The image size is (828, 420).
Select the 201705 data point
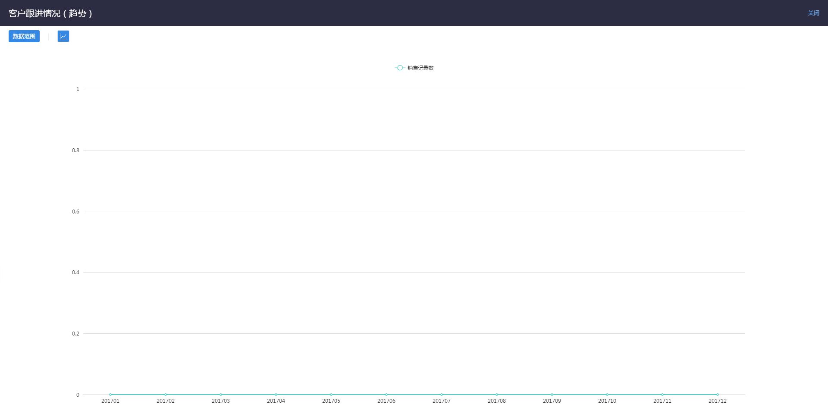331,395
